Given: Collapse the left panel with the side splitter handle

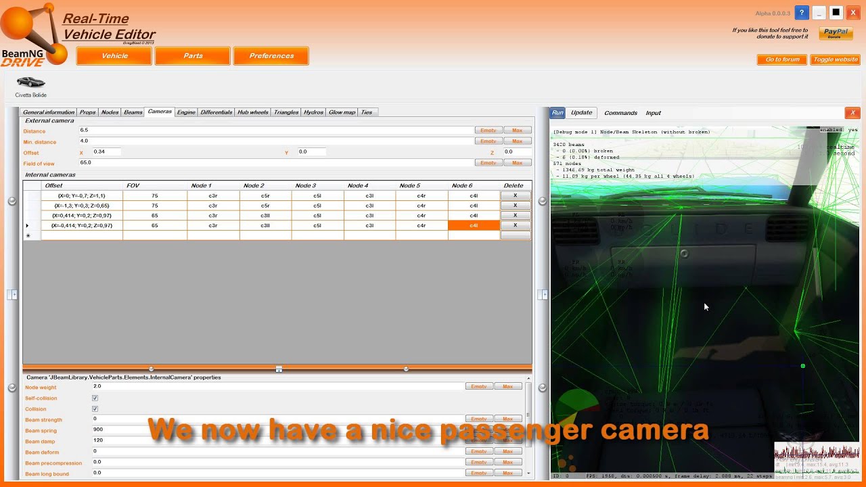Looking at the screenshot, I should click(x=13, y=294).
